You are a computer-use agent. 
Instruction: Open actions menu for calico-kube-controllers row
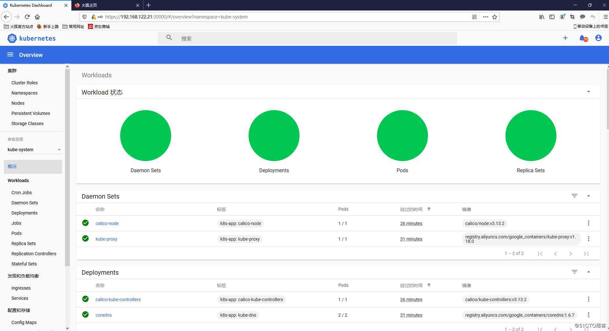point(589,299)
